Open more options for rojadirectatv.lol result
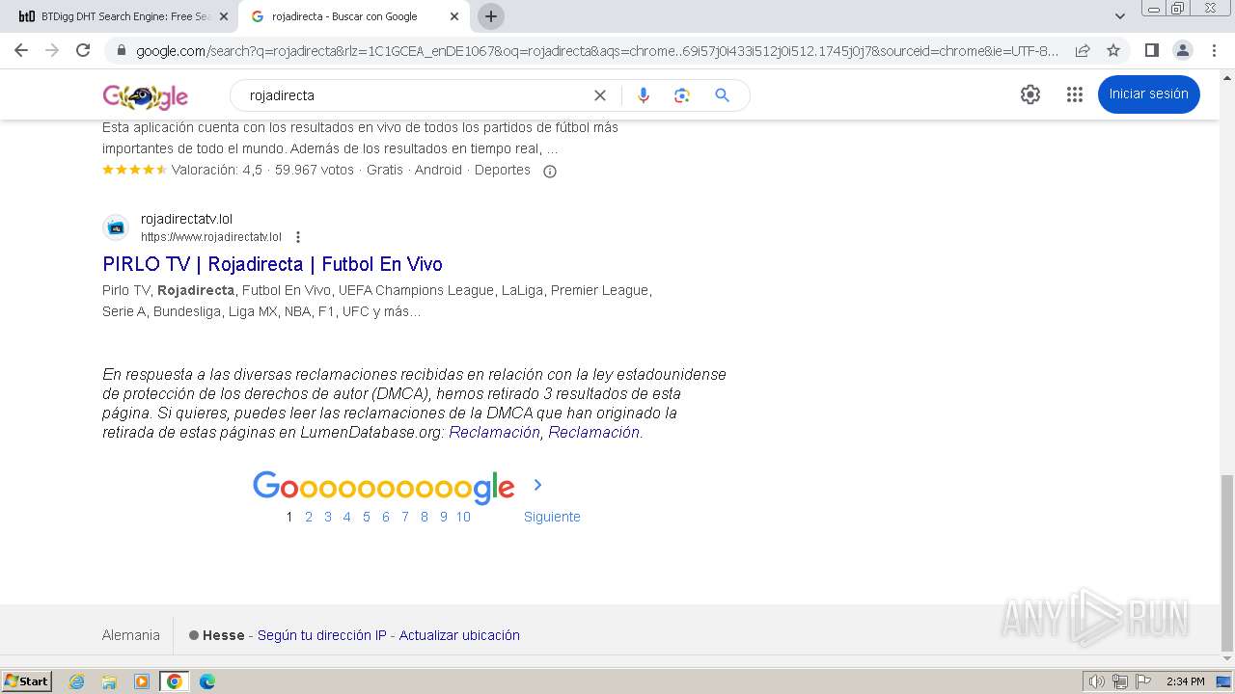The image size is (1235, 694). [298, 237]
